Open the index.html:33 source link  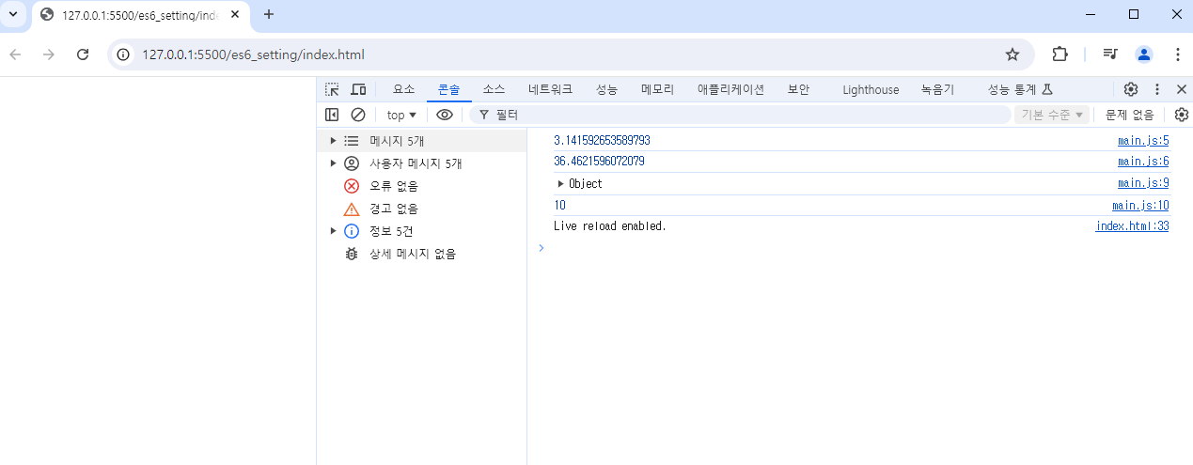coord(1133,226)
